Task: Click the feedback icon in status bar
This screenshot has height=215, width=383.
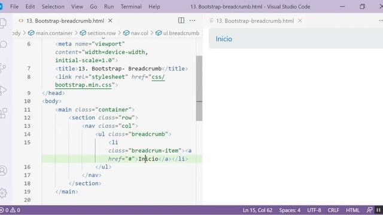Action: [x=369, y=210]
